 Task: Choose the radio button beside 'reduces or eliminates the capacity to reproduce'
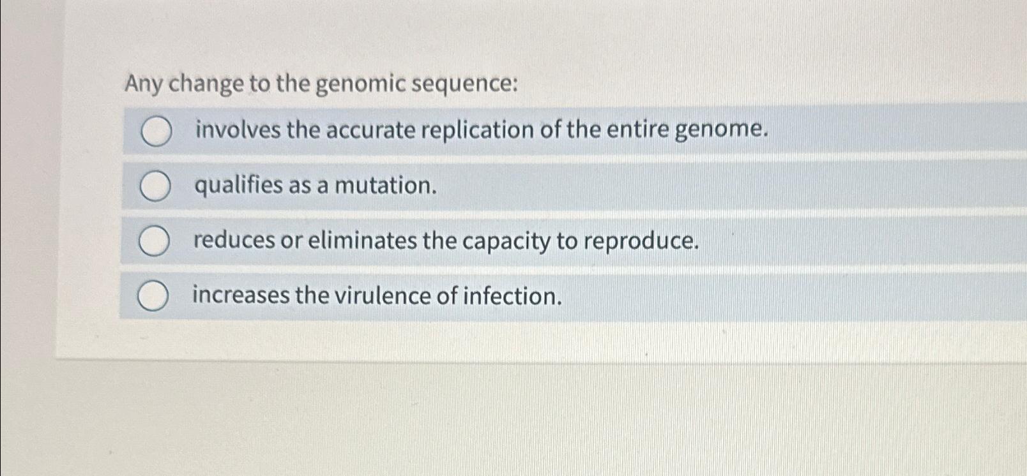(x=155, y=241)
